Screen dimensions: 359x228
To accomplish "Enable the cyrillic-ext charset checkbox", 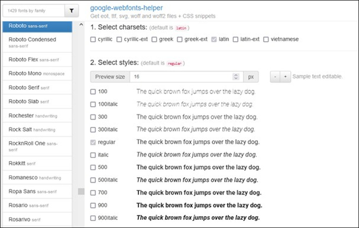I will point(119,39).
